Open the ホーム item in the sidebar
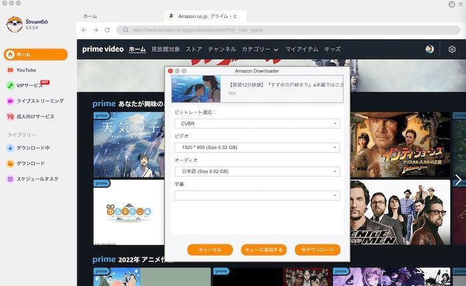The image size is (466, 286). pos(36,55)
